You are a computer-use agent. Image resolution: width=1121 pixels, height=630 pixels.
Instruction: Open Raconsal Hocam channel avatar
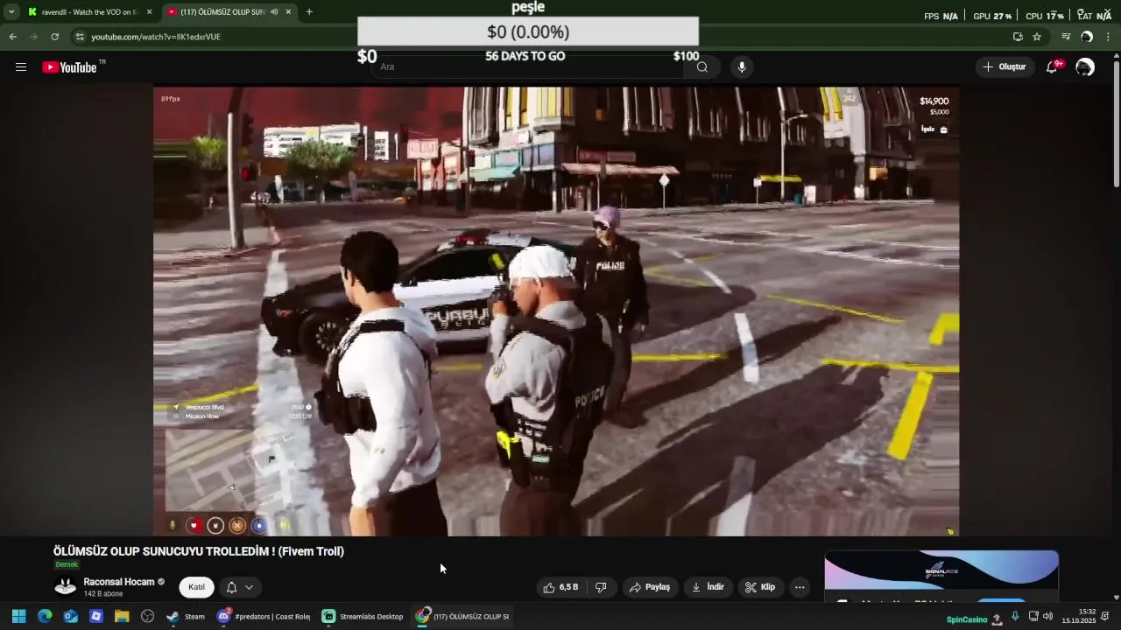click(x=66, y=587)
